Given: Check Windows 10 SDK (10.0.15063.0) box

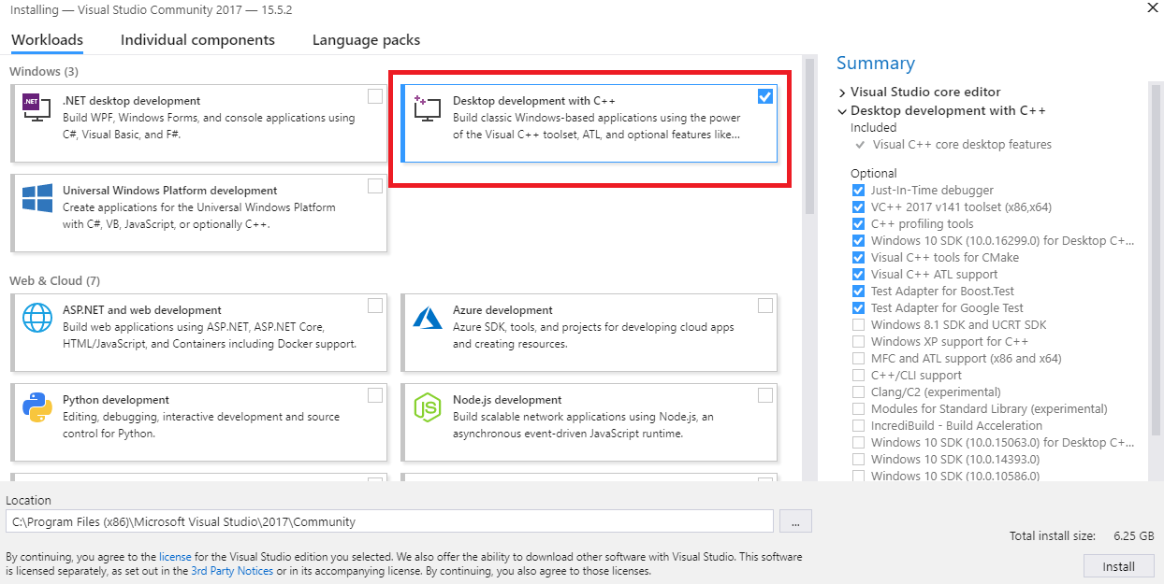Looking at the screenshot, I should coord(858,443).
